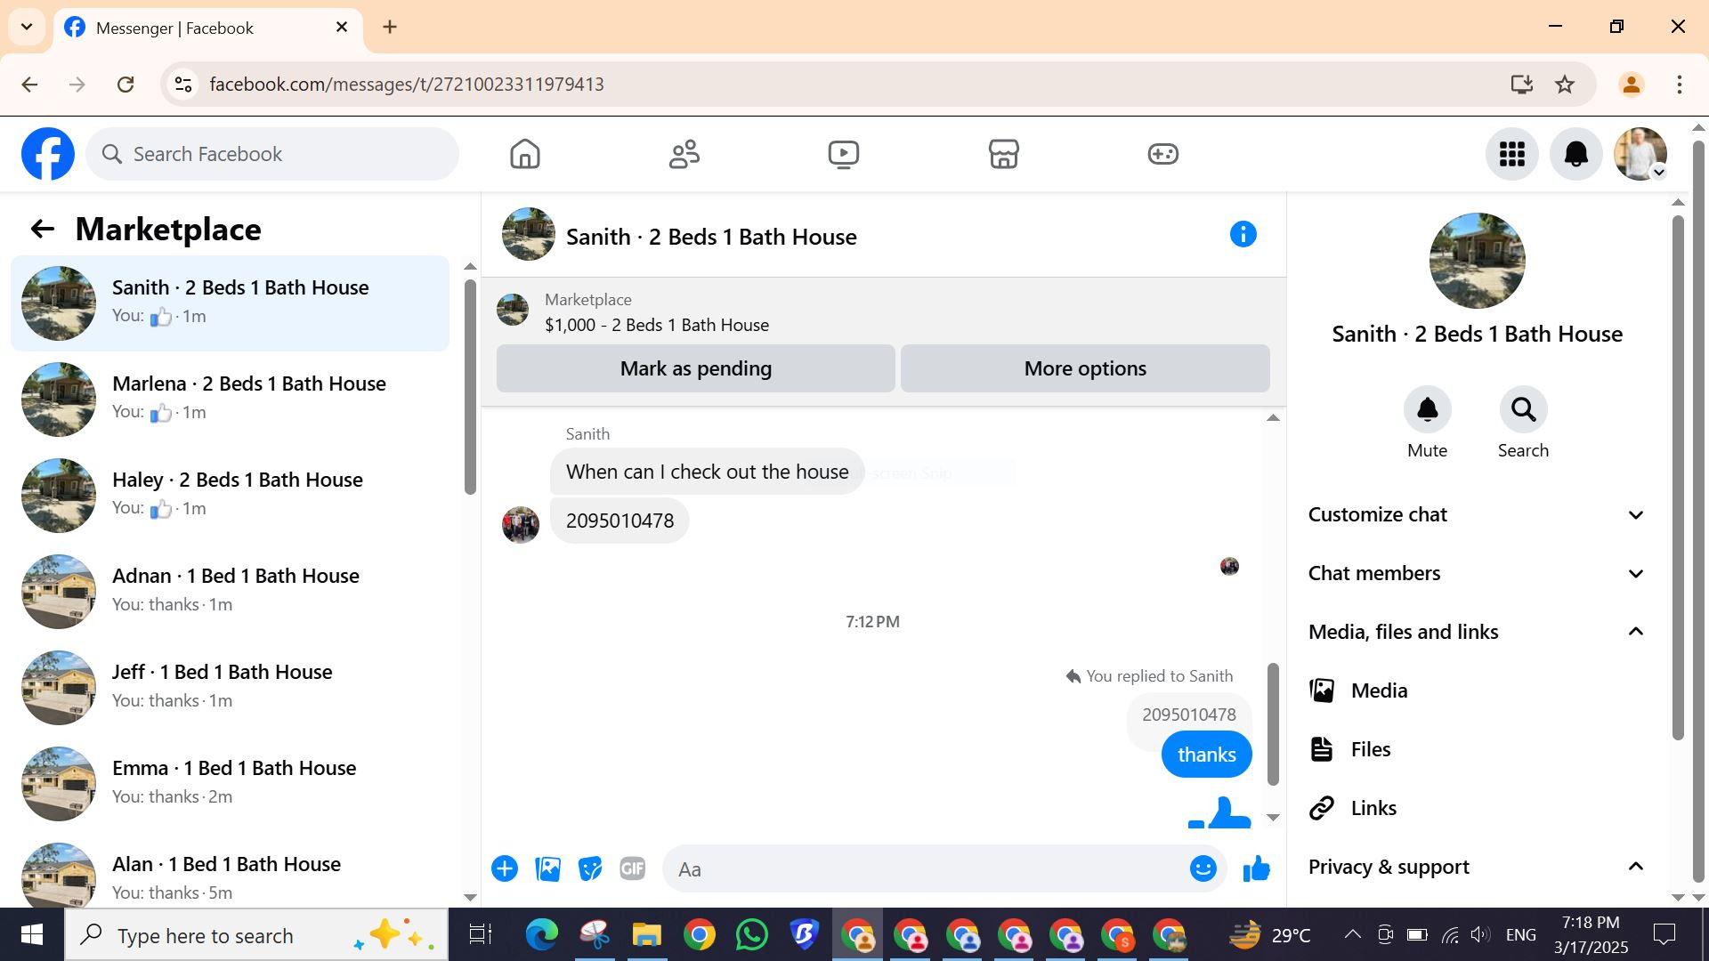Viewport: 1709px width, 961px height.
Task: Collapse Privacy & support section
Action: 1477,867
